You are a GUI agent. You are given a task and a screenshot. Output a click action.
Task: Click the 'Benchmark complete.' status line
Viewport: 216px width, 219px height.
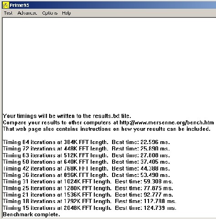31,214
